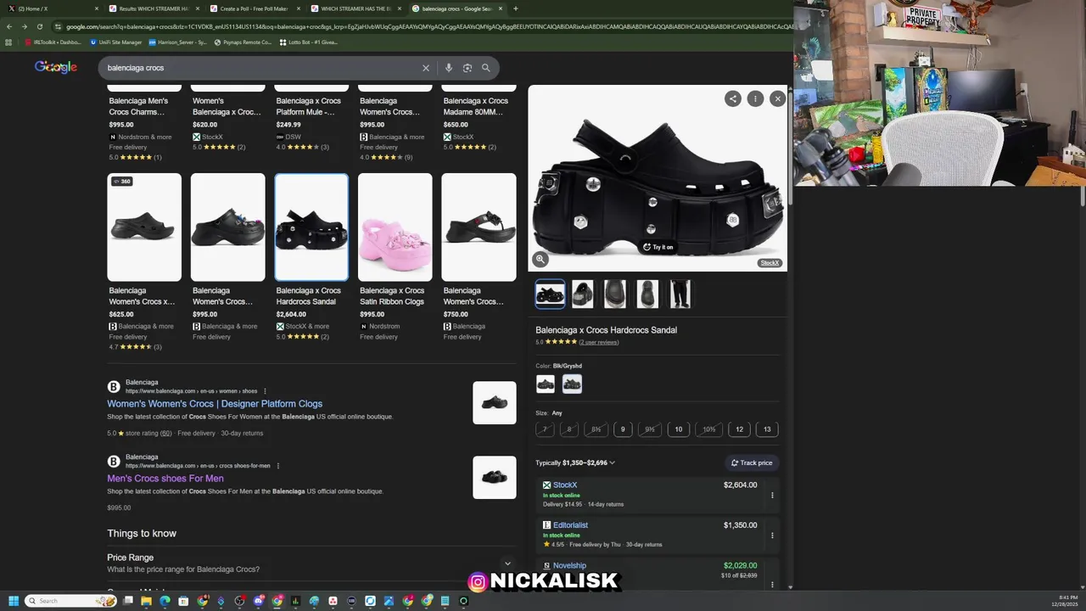
Task: Open Microsoft Edge from taskbar
Action: tap(165, 601)
